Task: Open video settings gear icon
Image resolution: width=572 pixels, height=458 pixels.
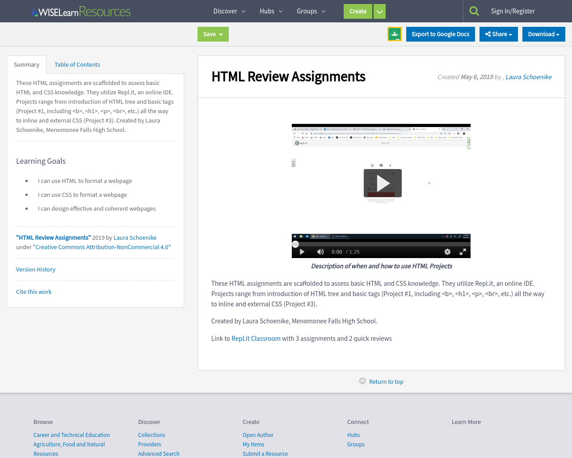Action: pyautogui.click(x=447, y=252)
